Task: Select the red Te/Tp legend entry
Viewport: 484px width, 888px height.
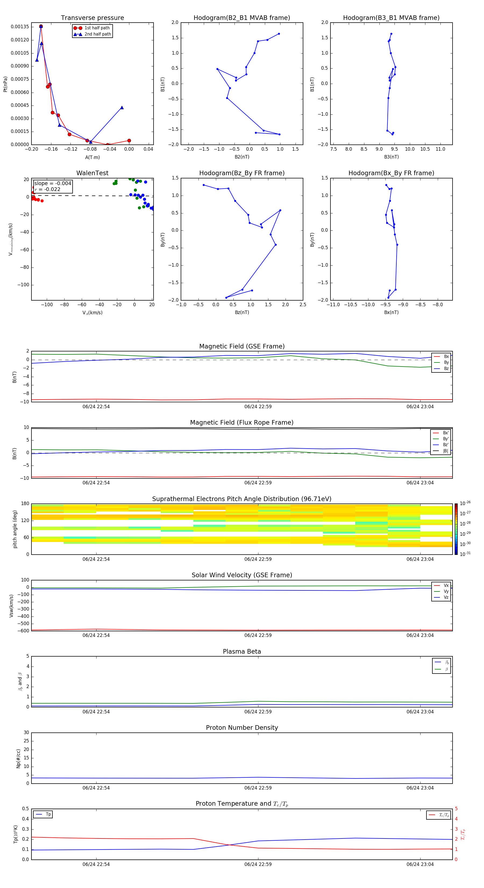Action: 439,815
